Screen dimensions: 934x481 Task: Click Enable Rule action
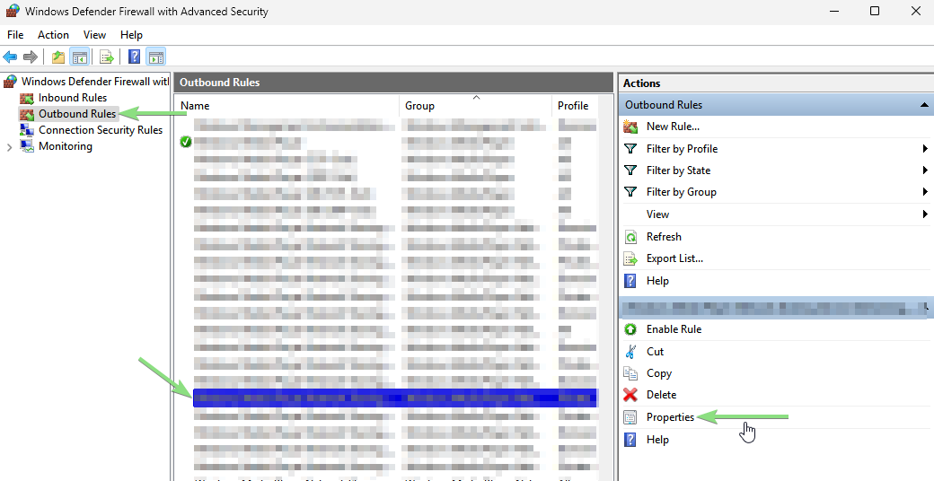click(x=674, y=329)
